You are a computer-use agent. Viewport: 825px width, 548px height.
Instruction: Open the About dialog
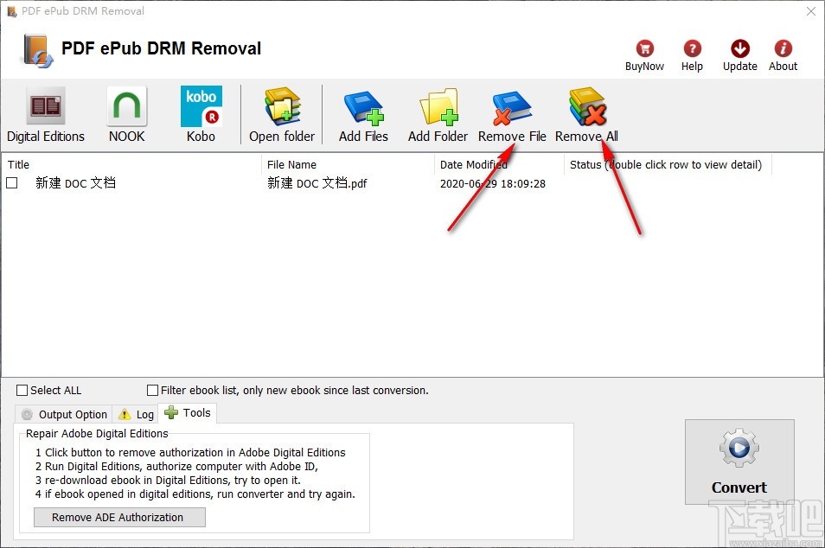pos(783,55)
